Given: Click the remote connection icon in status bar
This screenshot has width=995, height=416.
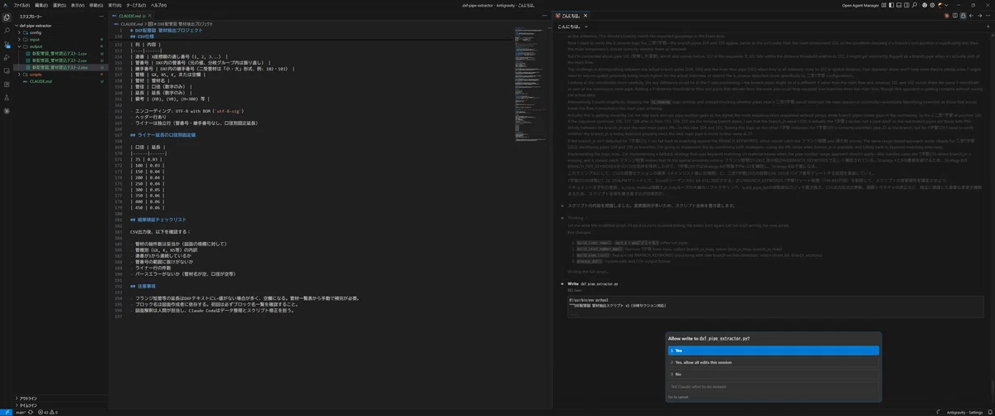Looking at the screenshot, I should point(7,412).
